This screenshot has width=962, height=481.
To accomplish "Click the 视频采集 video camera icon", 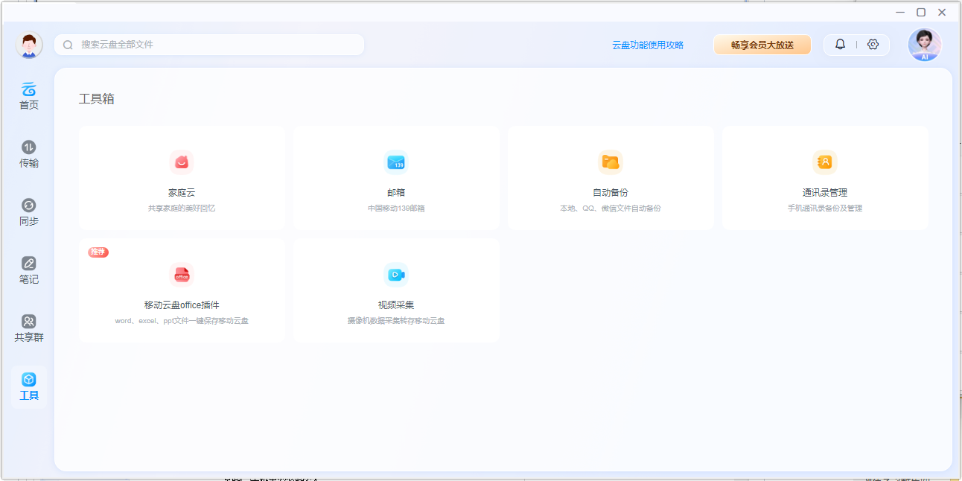I will click(396, 274).
